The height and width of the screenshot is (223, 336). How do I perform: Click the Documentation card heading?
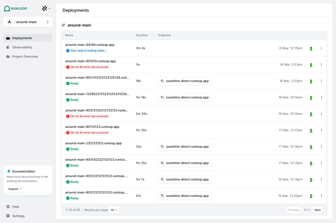(23, 171)
